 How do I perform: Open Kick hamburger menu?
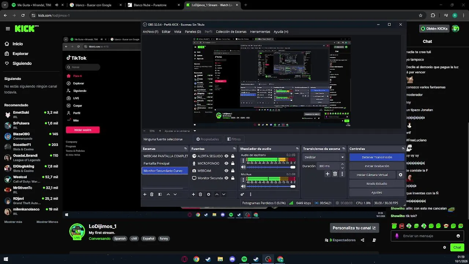point(8,29)
